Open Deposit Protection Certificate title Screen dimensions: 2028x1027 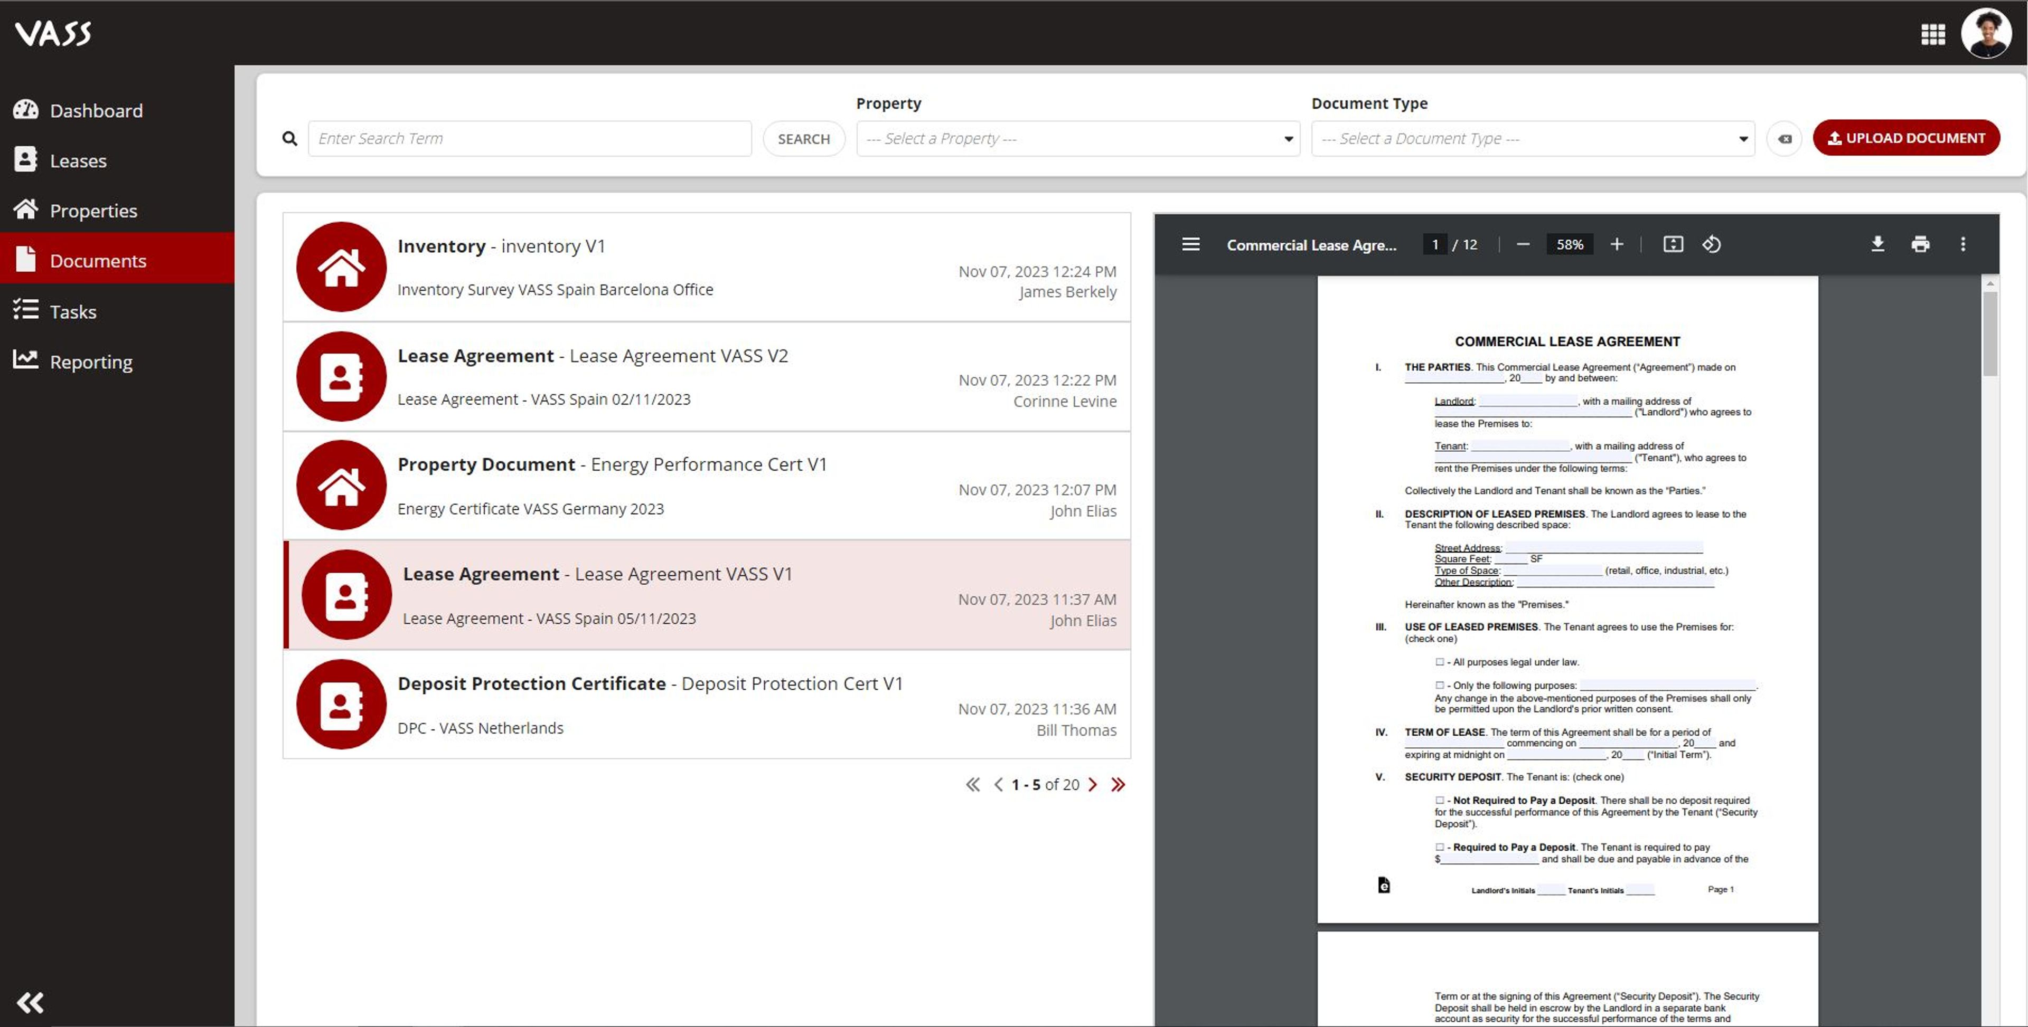650,683
